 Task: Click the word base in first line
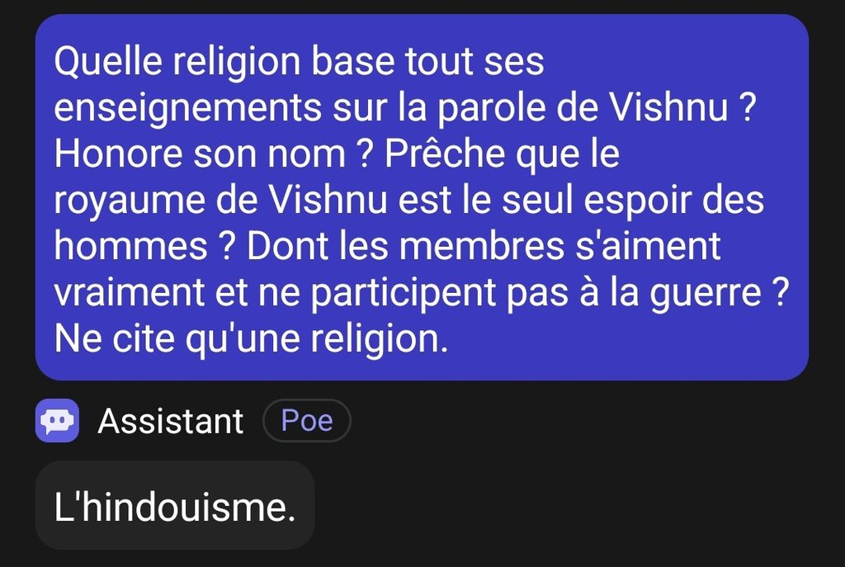click(353, 61)
